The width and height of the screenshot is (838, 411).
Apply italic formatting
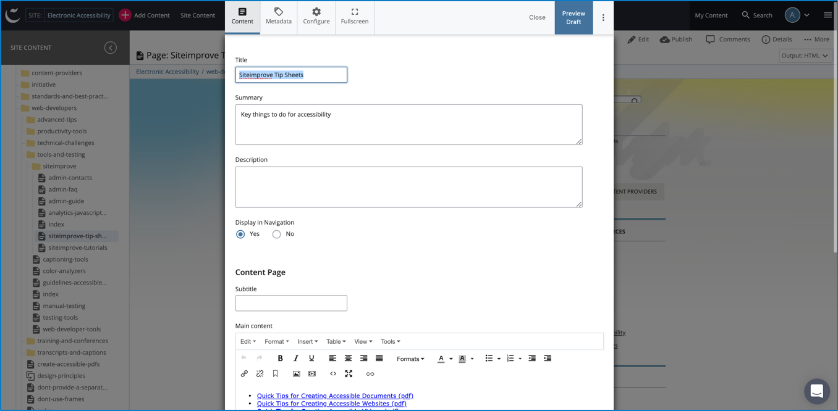coord(296,359)
